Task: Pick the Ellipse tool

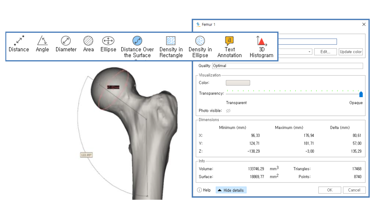Action: pos(108,44)
